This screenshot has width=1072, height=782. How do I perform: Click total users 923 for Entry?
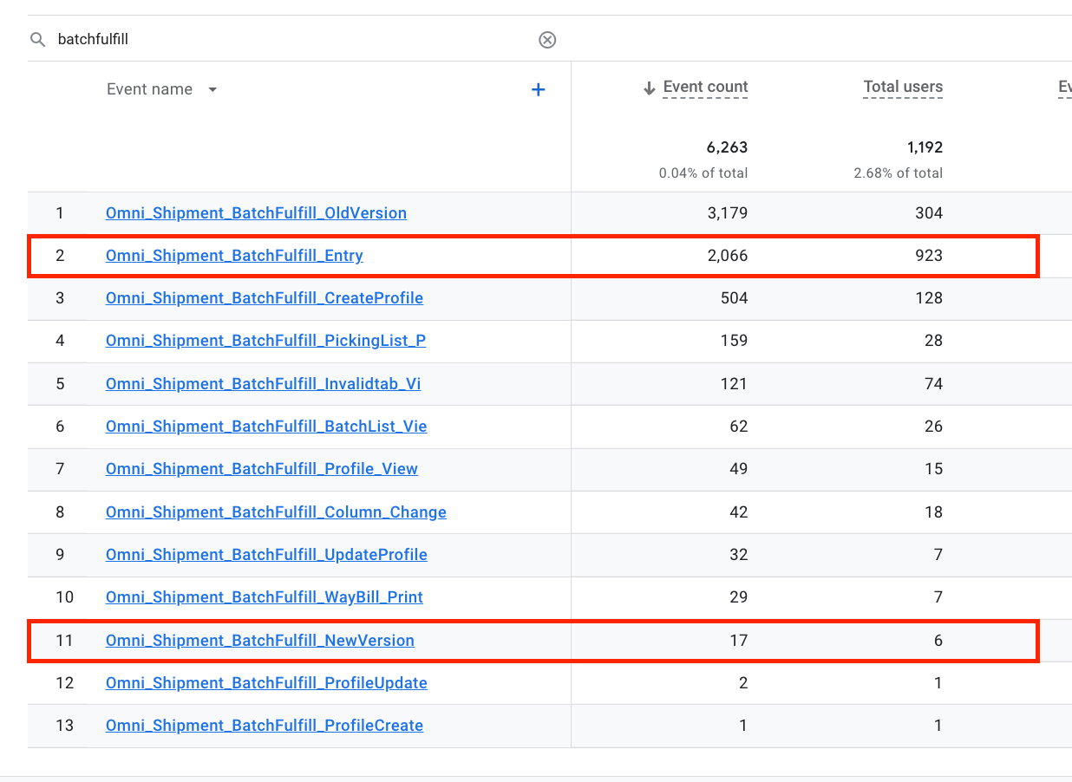929,256
